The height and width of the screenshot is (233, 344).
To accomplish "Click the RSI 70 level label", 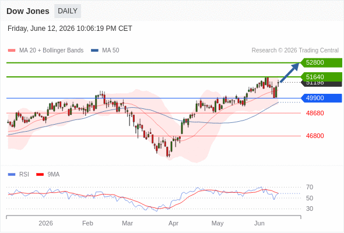I will point(310,187).
